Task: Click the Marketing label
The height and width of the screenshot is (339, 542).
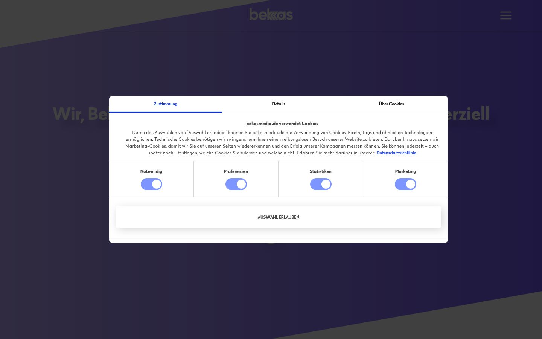Action: 405,171
